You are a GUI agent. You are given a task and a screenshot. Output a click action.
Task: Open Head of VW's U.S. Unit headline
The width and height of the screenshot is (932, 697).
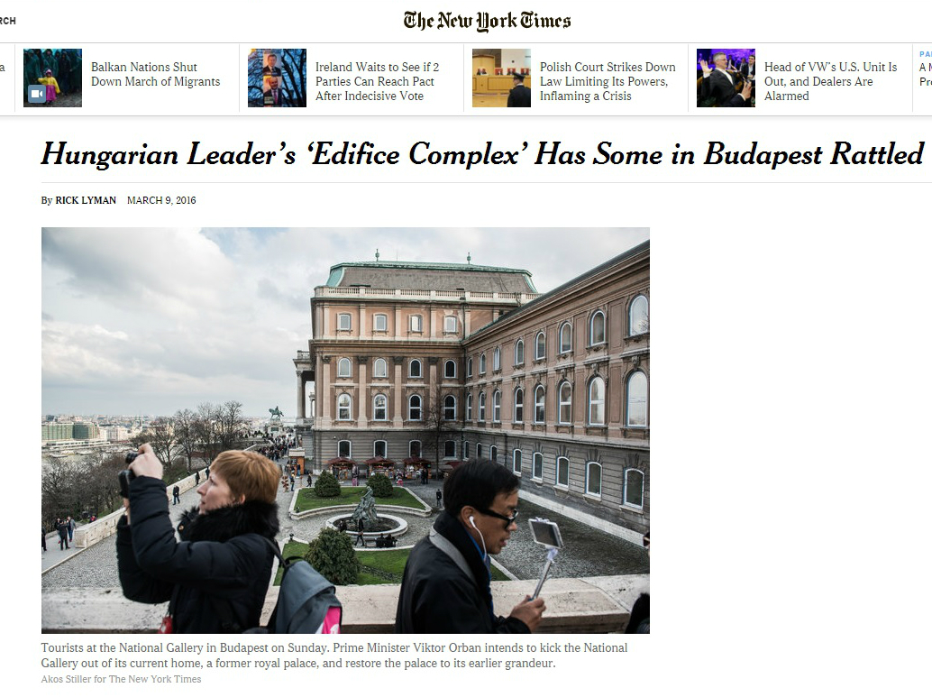coord(830,81)
